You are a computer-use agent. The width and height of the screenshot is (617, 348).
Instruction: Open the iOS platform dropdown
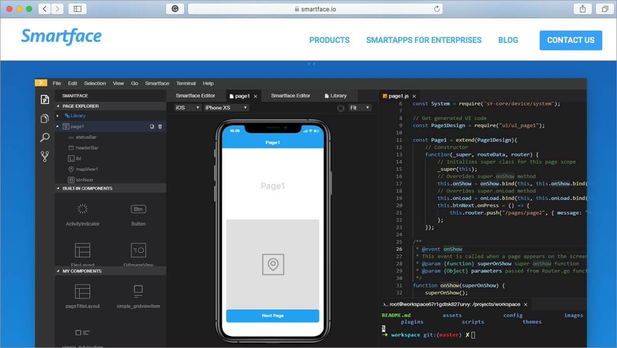coord(188,107)
